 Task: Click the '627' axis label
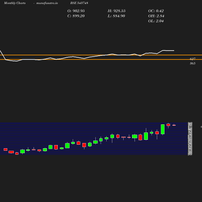point(193,59)
